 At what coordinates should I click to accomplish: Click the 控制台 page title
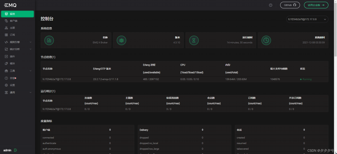47,19
